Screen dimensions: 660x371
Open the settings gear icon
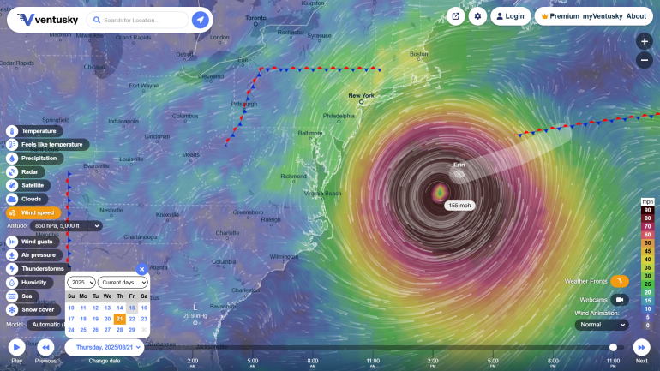pyautogui.click(x=477, y=16)
